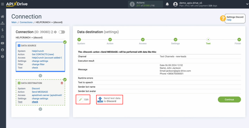
Task: Delete the Data Destination block
Action: click(x=62, y=83)
